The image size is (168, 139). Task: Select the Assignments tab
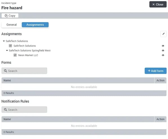(x=35, y=25)
